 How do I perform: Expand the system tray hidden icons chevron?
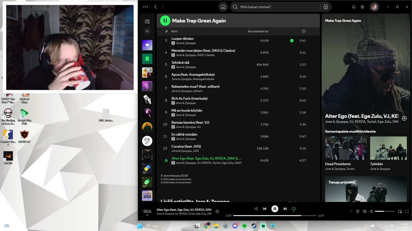(366, 226)
